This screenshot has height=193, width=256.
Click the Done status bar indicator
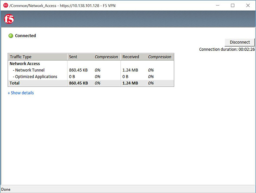[6, 189]
